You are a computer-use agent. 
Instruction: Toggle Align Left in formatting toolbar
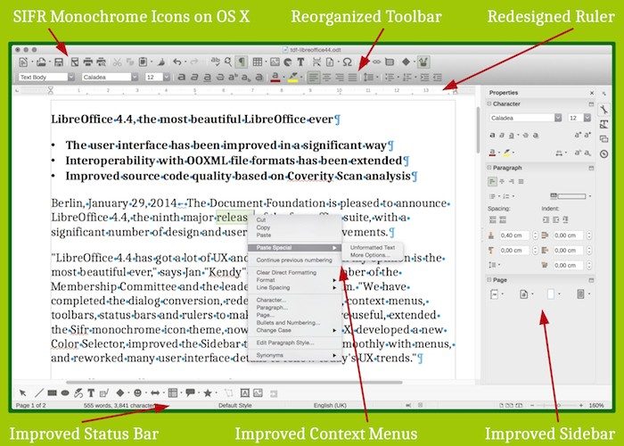[x=314, y=78]
